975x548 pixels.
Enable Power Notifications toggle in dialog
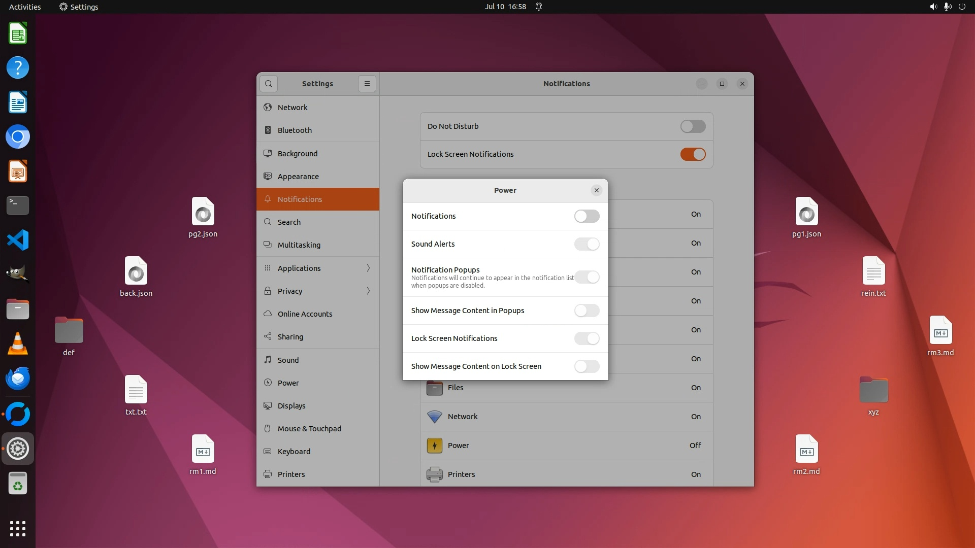point(587,216)
